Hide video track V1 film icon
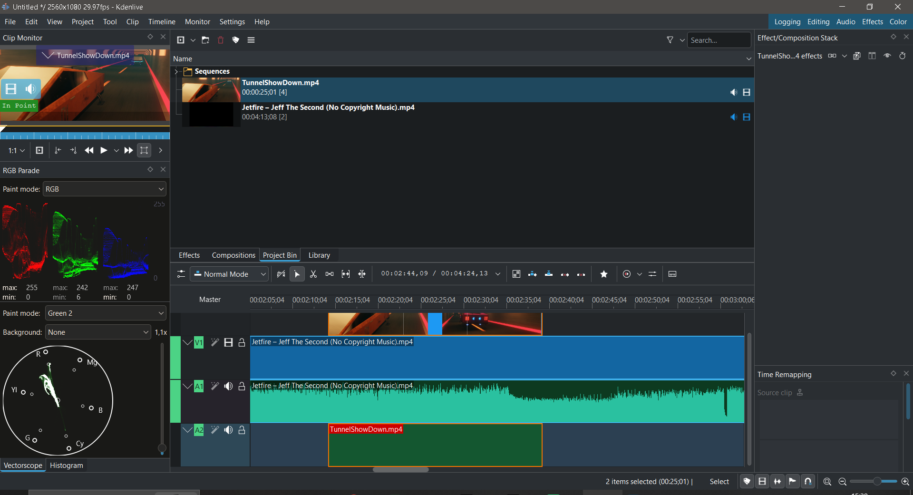The width and height of the screenshot is (913, 495). (x=229, y=342)
